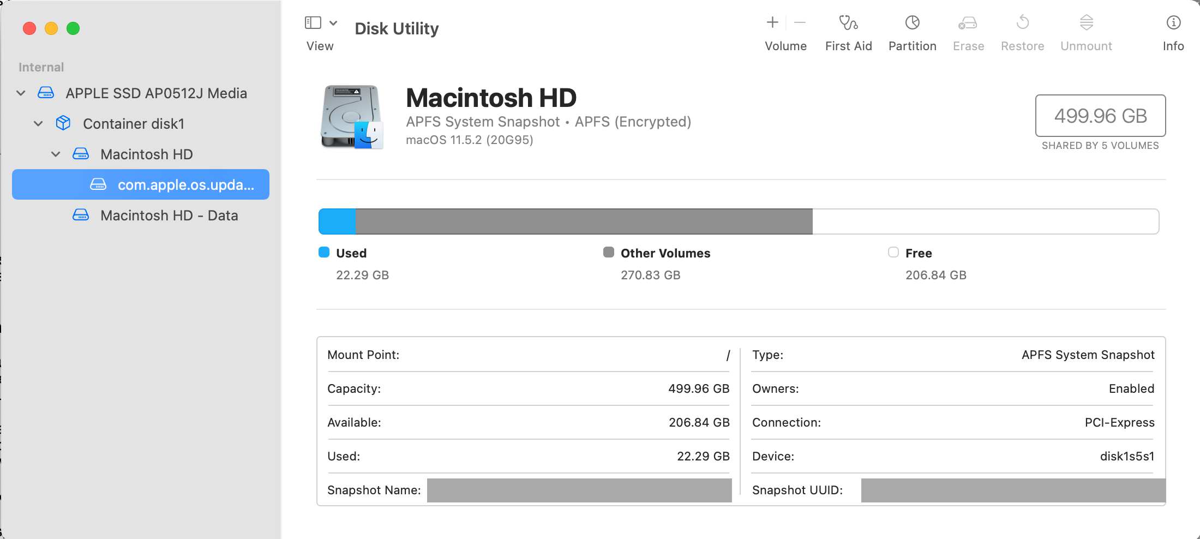Click the 499.96 GB capacity badge
Image resolution: width=1200 pixels, height=539 pixels.
coord(1100,116)
